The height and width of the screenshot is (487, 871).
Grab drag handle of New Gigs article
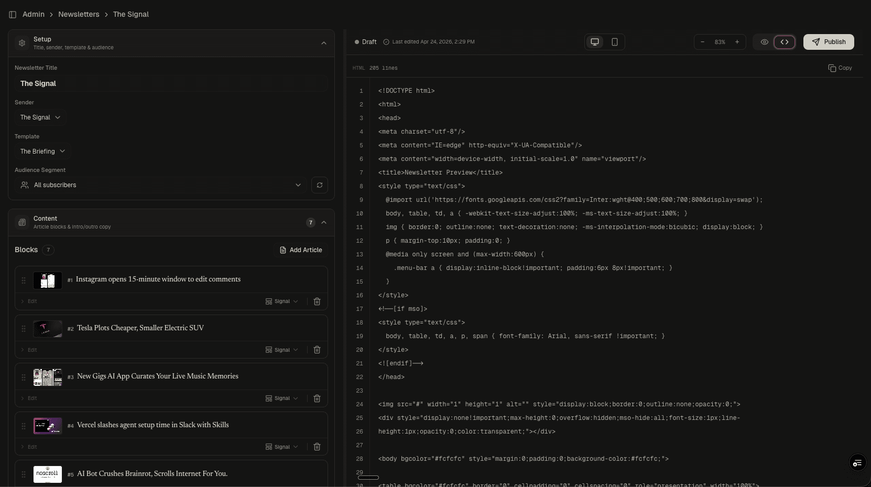(24, 377)
